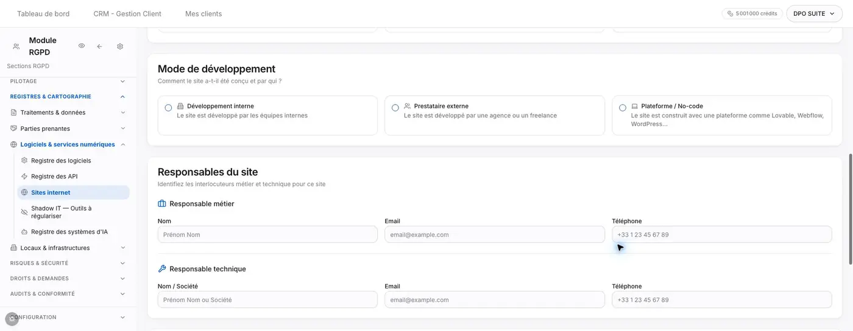Open the DPO SUITE dropdown
Screen dimensions: 853x331
click(814, 13)
